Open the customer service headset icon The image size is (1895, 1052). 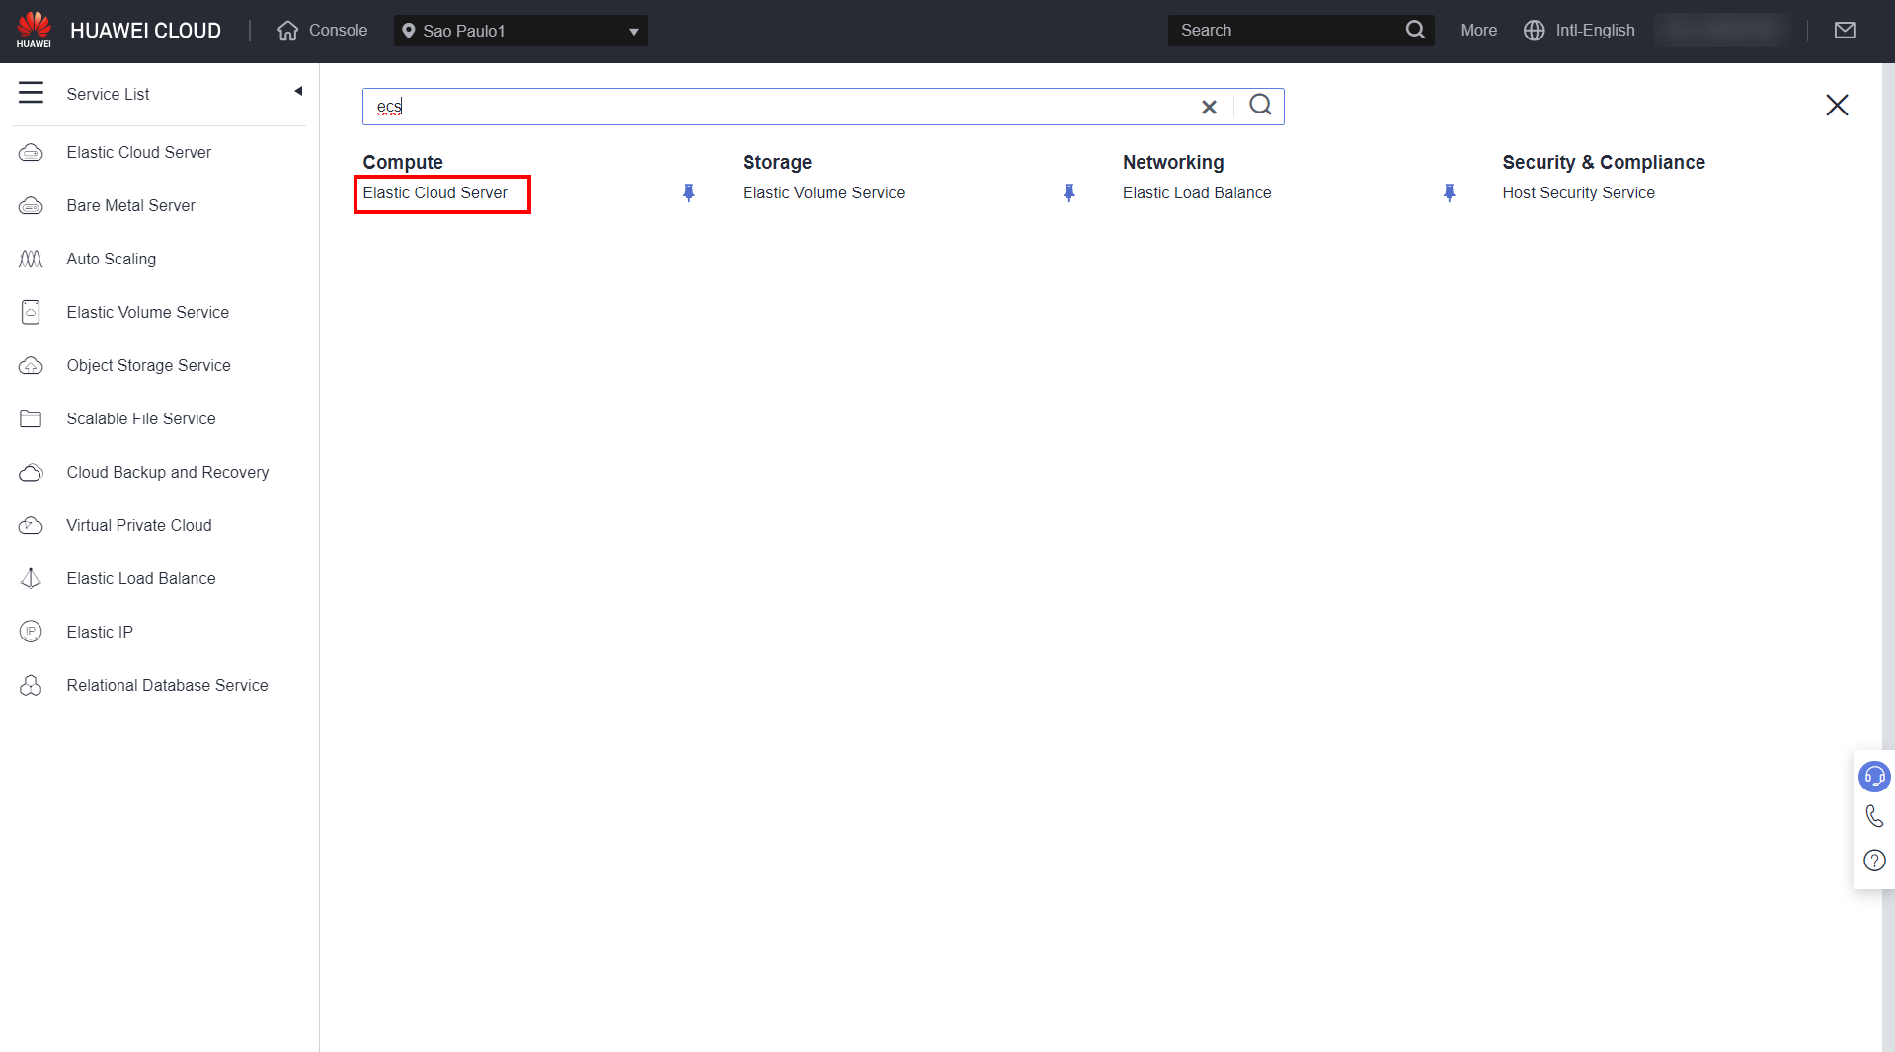click(x=1873, y=777)
